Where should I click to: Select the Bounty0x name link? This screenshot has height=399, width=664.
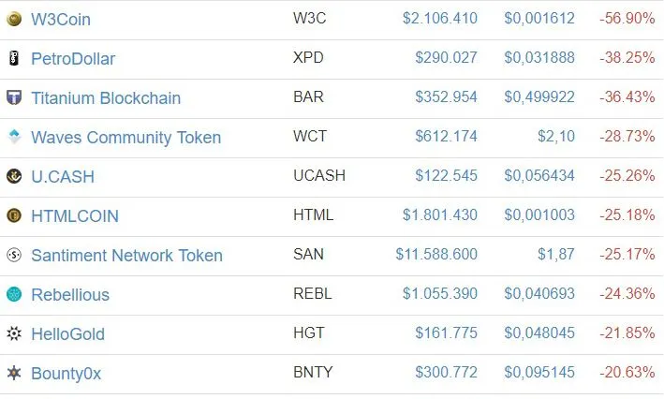[66, 373]
